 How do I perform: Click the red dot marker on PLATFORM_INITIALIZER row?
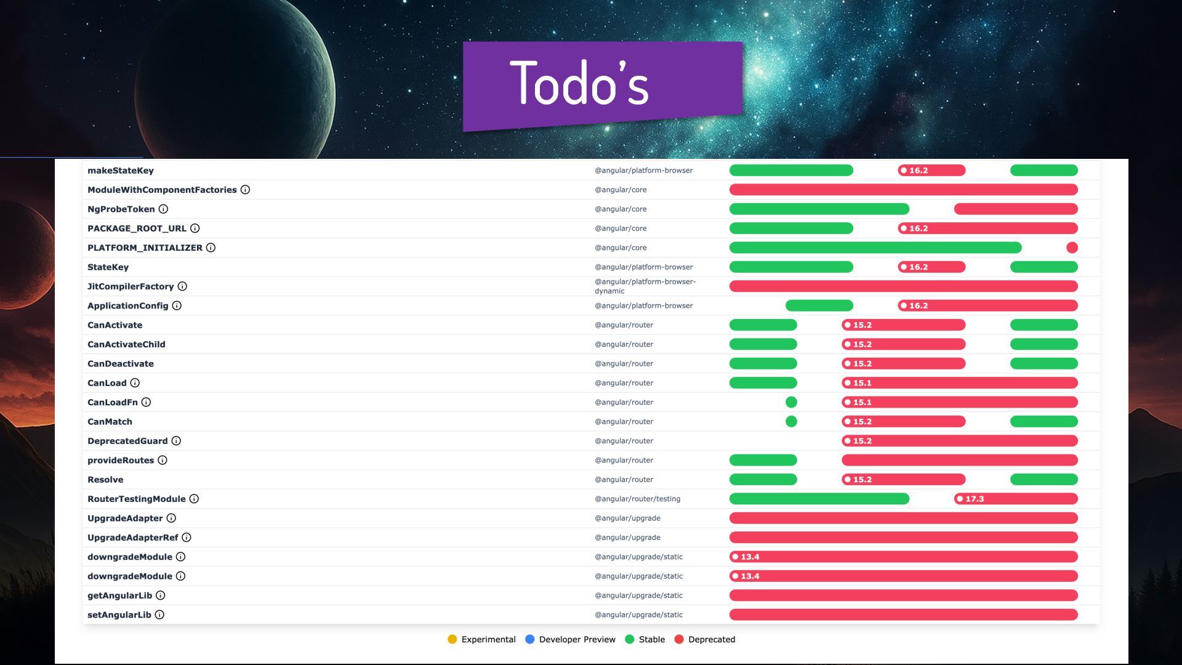(1072, 248)
